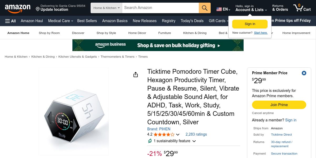Click the US flag language icon
The width and height of the screenshot is (316, 158).
click(219, 9)
